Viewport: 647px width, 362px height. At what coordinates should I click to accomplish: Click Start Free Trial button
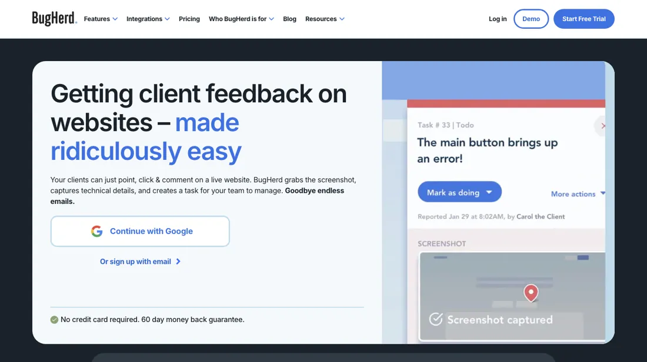(584, 19)
